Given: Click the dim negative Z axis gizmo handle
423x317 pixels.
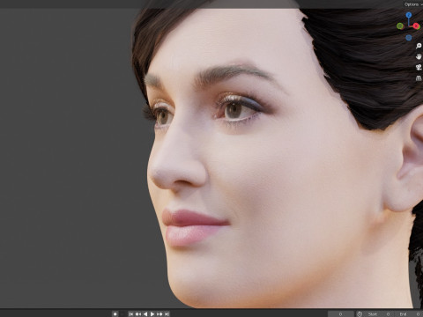Looking at the screenshot, I should point(409,38).
